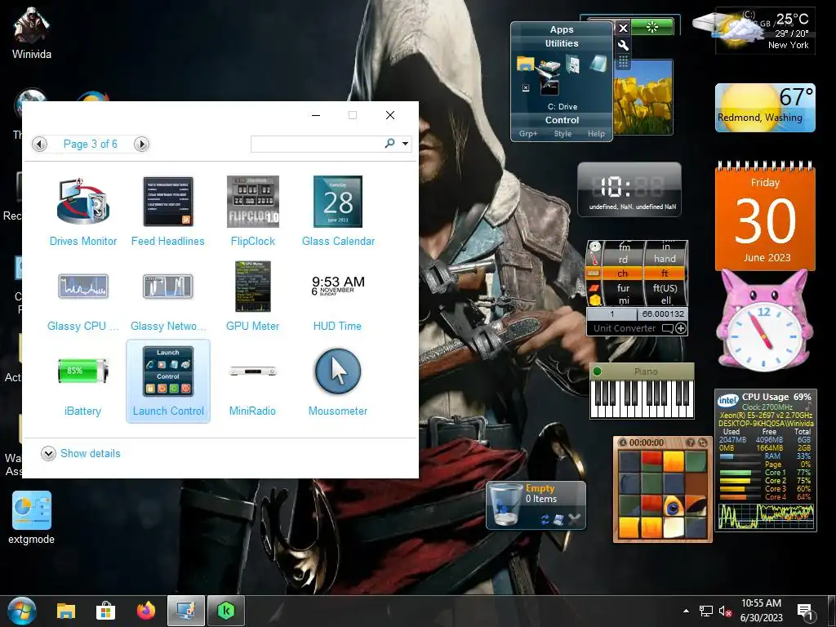Viewport: 836px width, 627px height.
Task: Select the MiniRadio gadget
Action: click(x=253, y=380)
